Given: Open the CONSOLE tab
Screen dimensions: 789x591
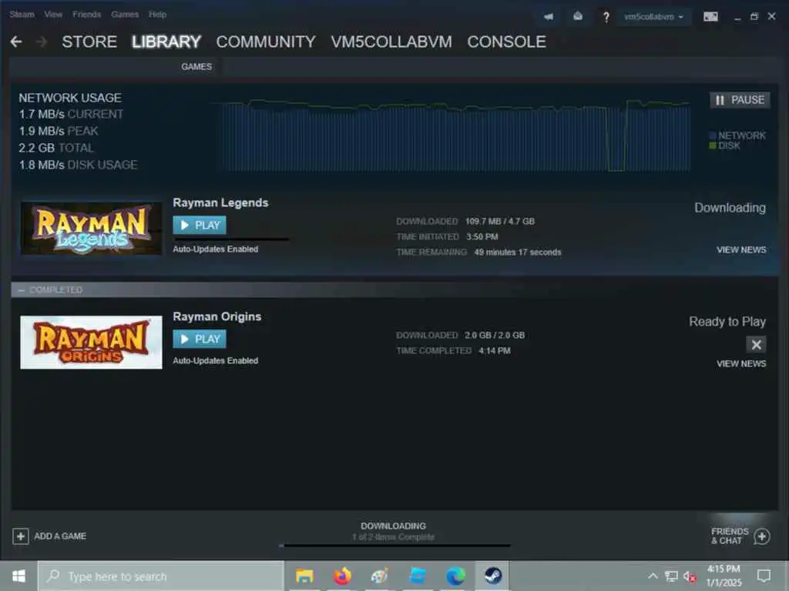Looking at the screenshot, I should [x=506, y=42].
